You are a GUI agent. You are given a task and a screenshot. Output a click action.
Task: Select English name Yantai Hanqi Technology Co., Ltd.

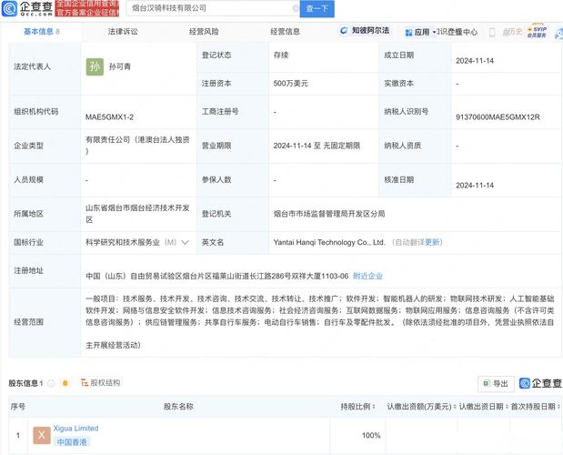point(329,242)
